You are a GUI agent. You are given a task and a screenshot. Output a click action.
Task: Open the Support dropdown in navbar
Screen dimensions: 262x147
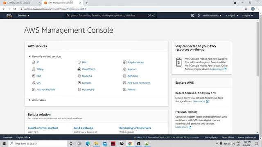pos(247,16)
